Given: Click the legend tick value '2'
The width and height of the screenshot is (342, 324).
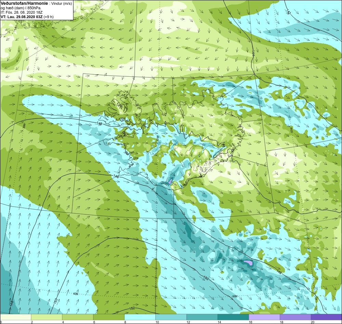Looking at the screenshot, I should pos(32,322).
